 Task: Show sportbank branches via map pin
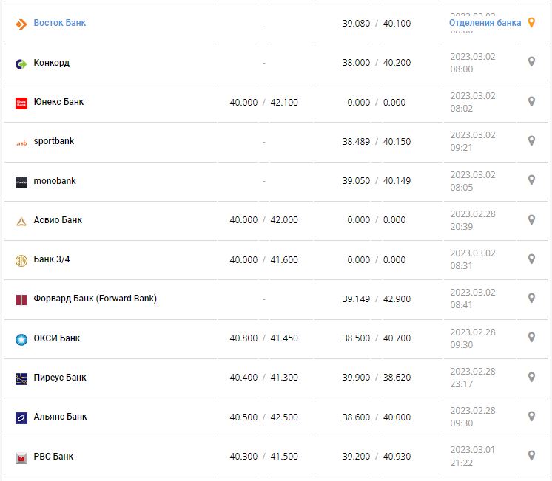pyautogui.click(x=531, y=140)
